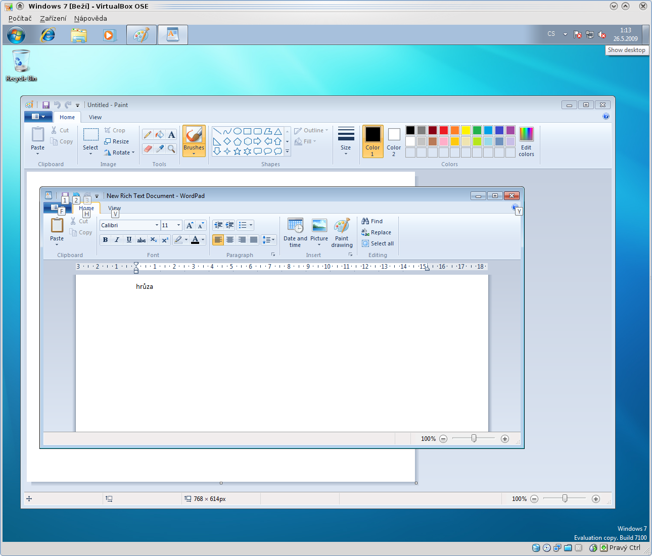
Task: Open the font size dropdown in WordPad
Action: [x=178, y=225]
